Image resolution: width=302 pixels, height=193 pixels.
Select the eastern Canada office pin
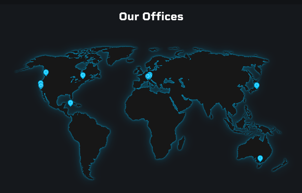83,75
